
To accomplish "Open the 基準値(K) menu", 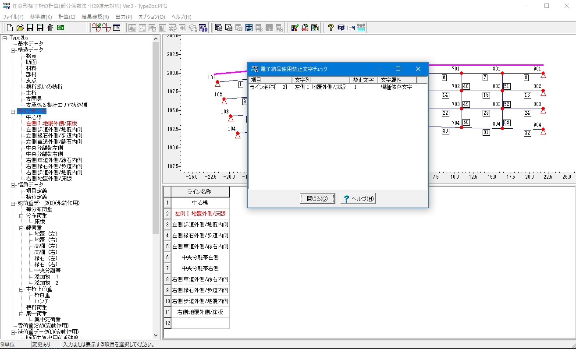I will click(x=41, y=17).
